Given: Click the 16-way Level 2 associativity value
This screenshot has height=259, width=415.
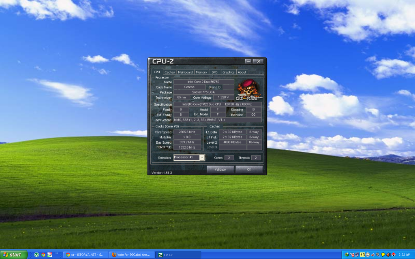Looking at the screenshot, I should point(254,142).
